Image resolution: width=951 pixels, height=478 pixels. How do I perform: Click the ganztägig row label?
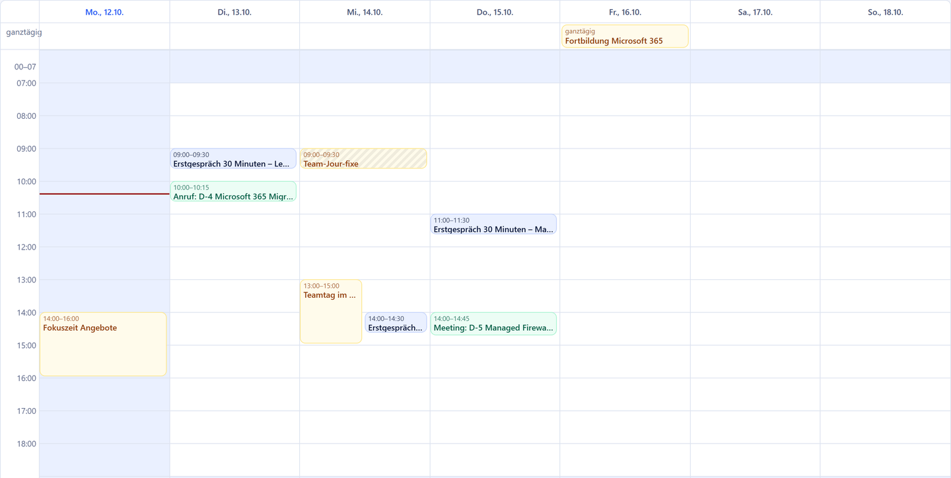24,32
